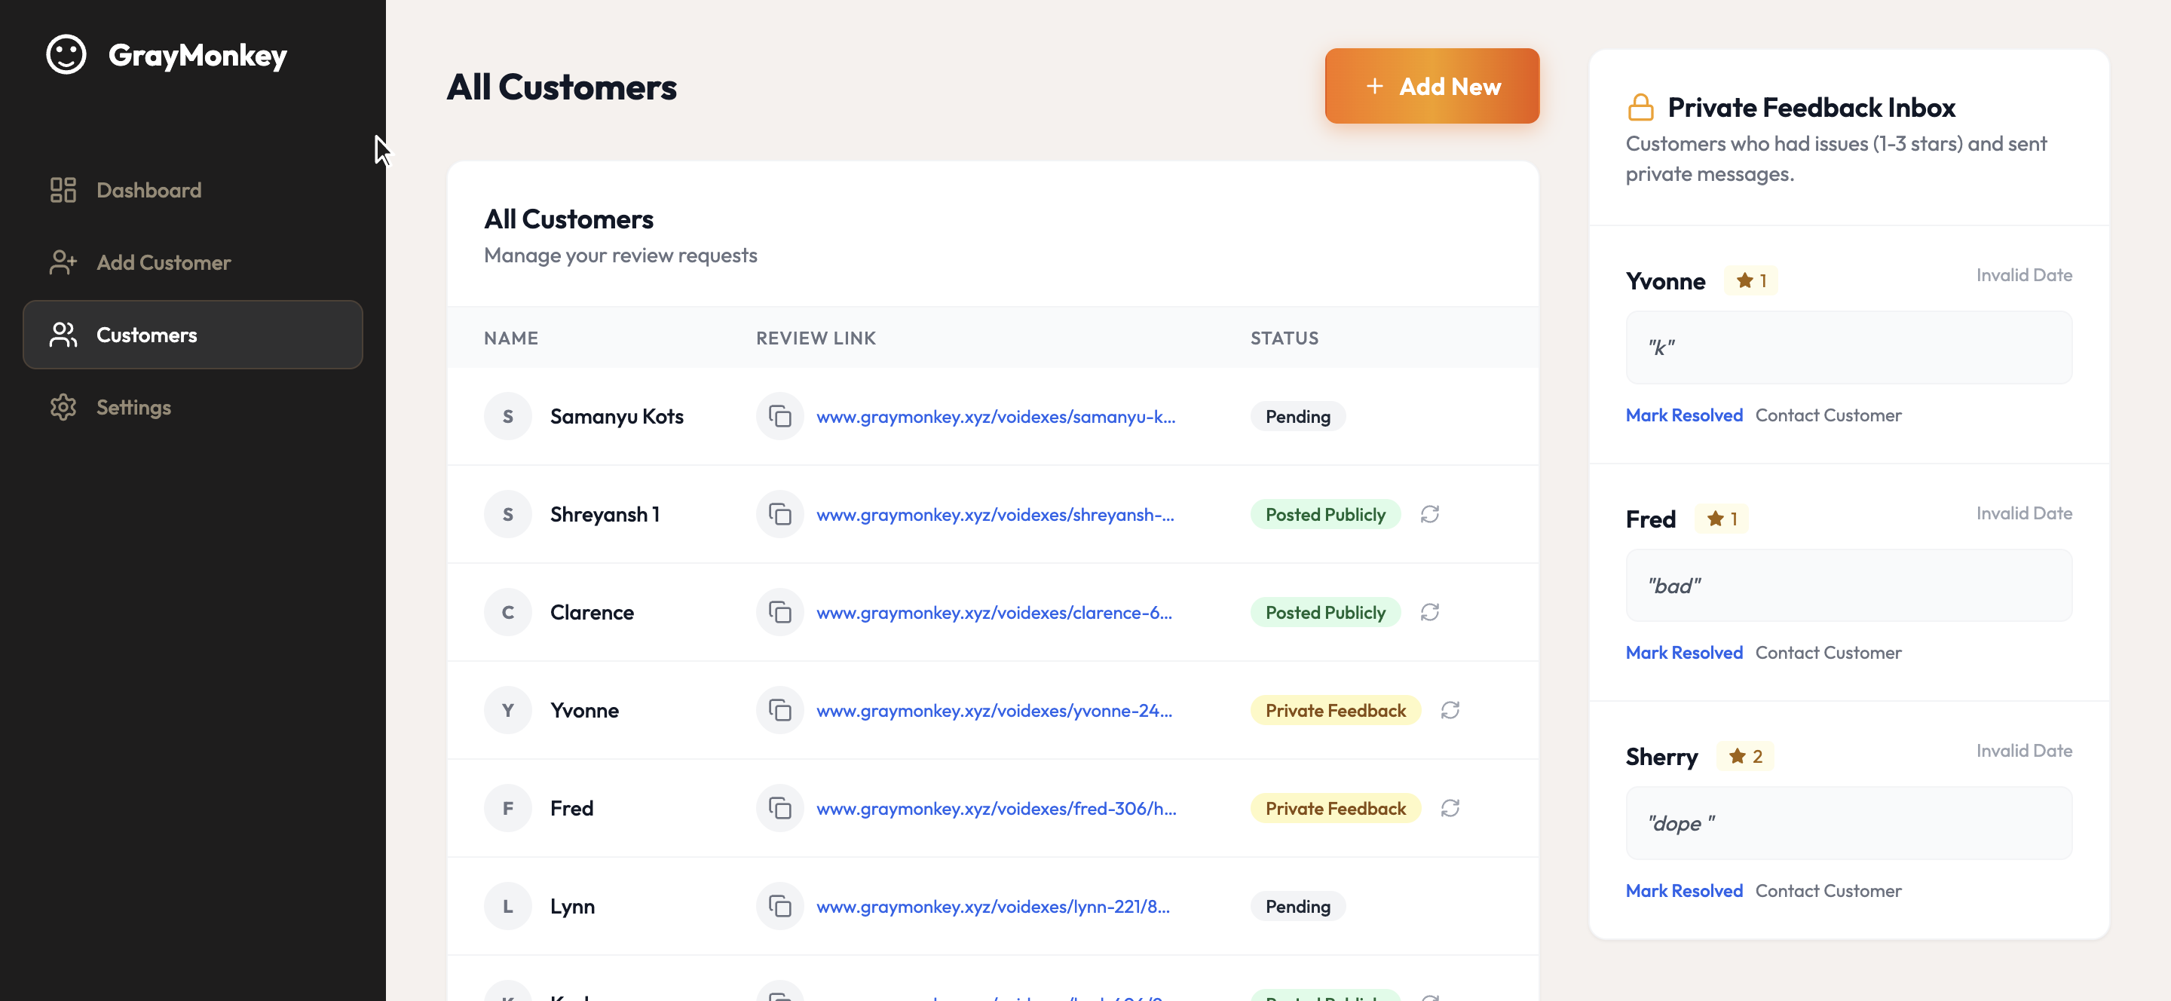
Task: Mark Yvonne's feedback as resolved
Action: [1683, 415]
